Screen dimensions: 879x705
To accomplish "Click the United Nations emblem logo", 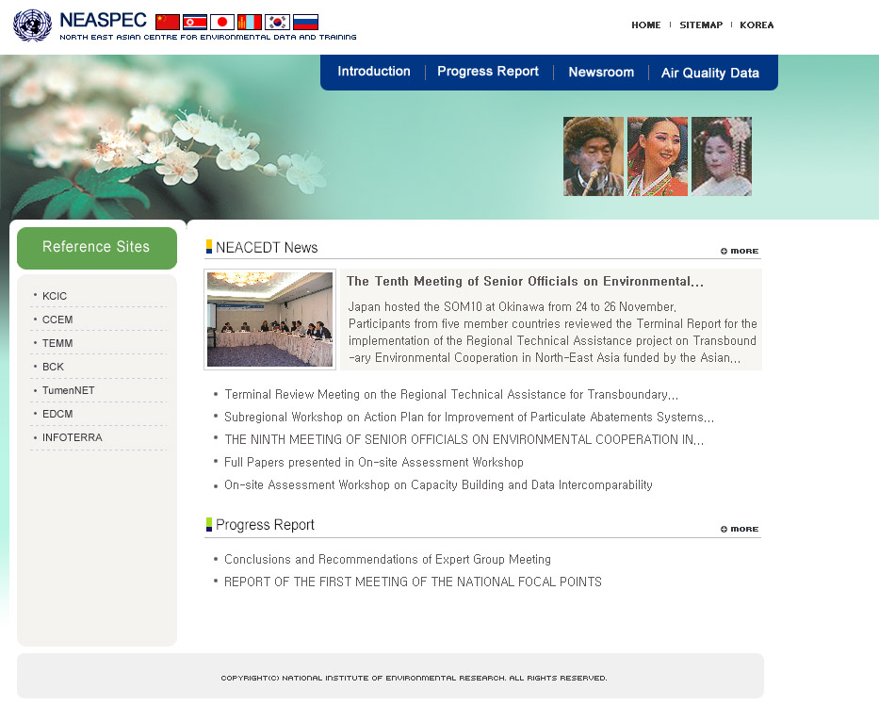I will pyautogui.click(x=31, y=26).
